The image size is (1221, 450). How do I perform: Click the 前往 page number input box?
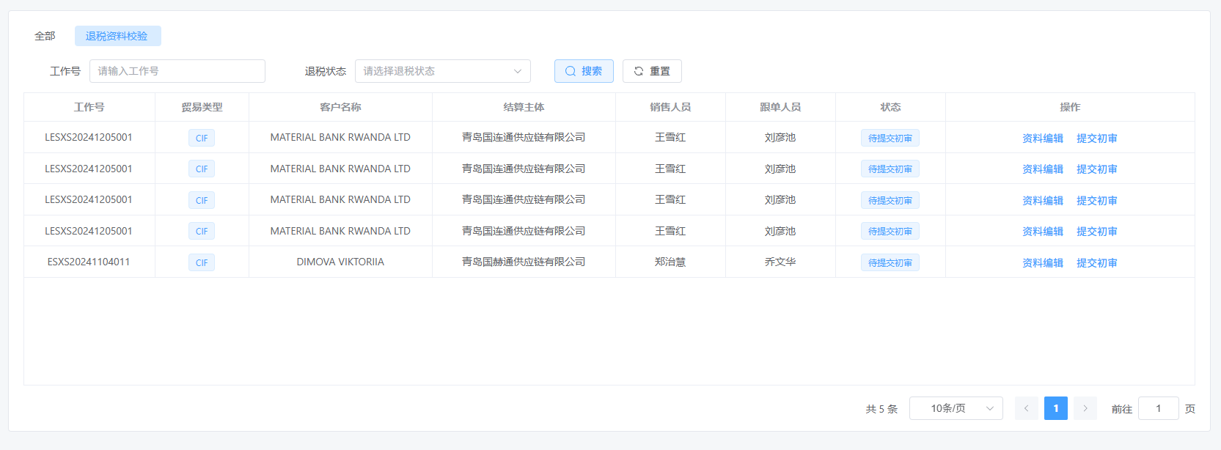[1158, 408]
